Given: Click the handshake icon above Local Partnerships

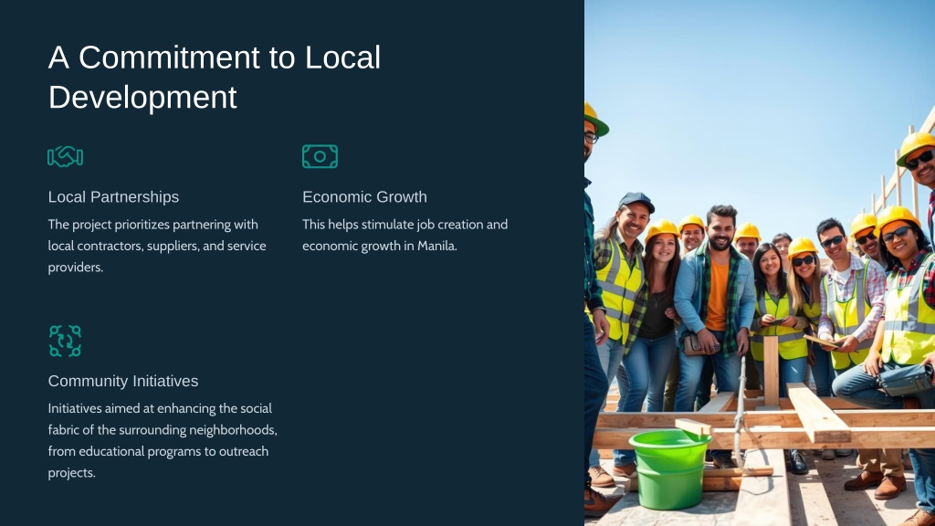Looking at the screenshot, I should tap(65, 156).
